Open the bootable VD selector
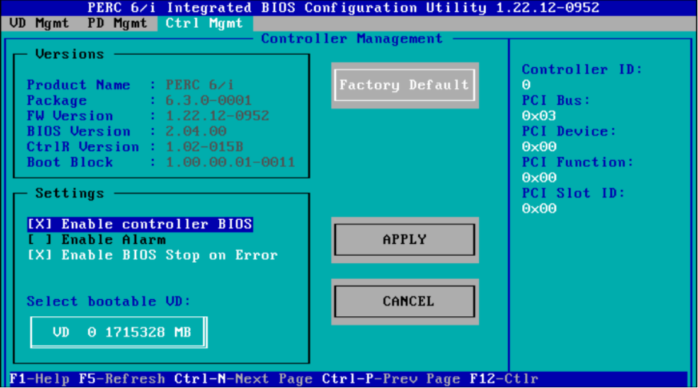 pos(119,333)
